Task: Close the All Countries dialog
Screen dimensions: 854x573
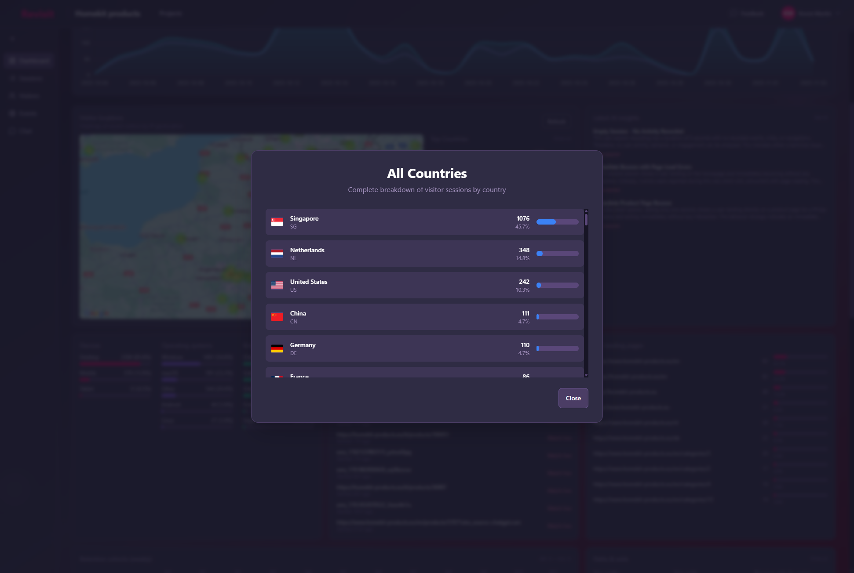Action: [x=573, y=398]
